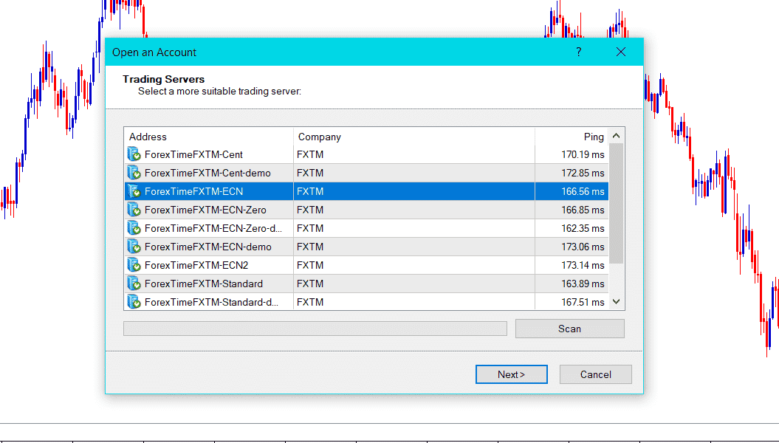Proceed with the Next > button
Screen dimensions: 779x443
coord(511,374)
